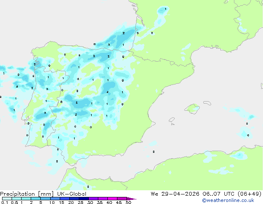Click the 'We' weekday abbreviation
263x204 pixels.
(x=154, y=194)
